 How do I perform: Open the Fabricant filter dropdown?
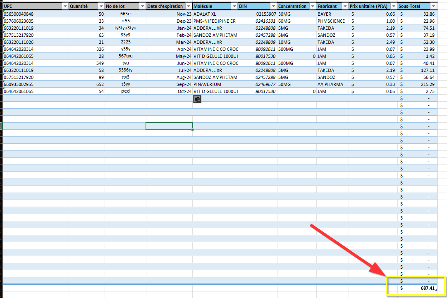[x=345, y=6]
